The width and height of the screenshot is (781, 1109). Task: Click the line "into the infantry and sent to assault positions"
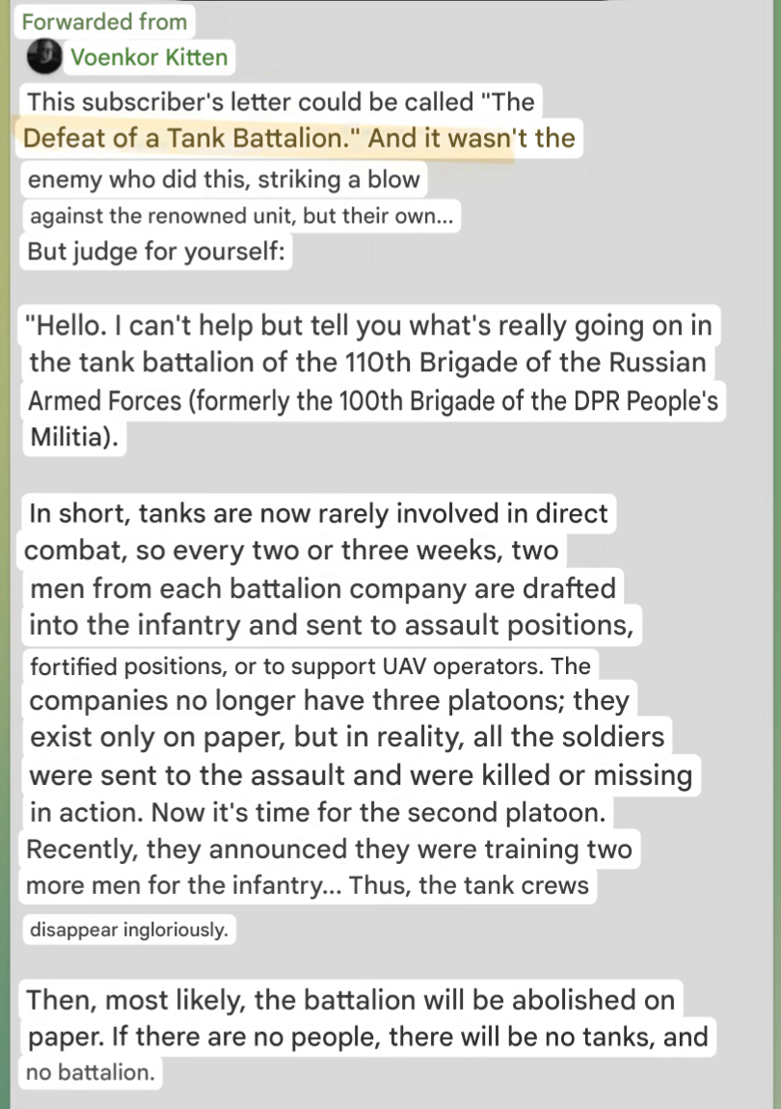click(331, 625)
